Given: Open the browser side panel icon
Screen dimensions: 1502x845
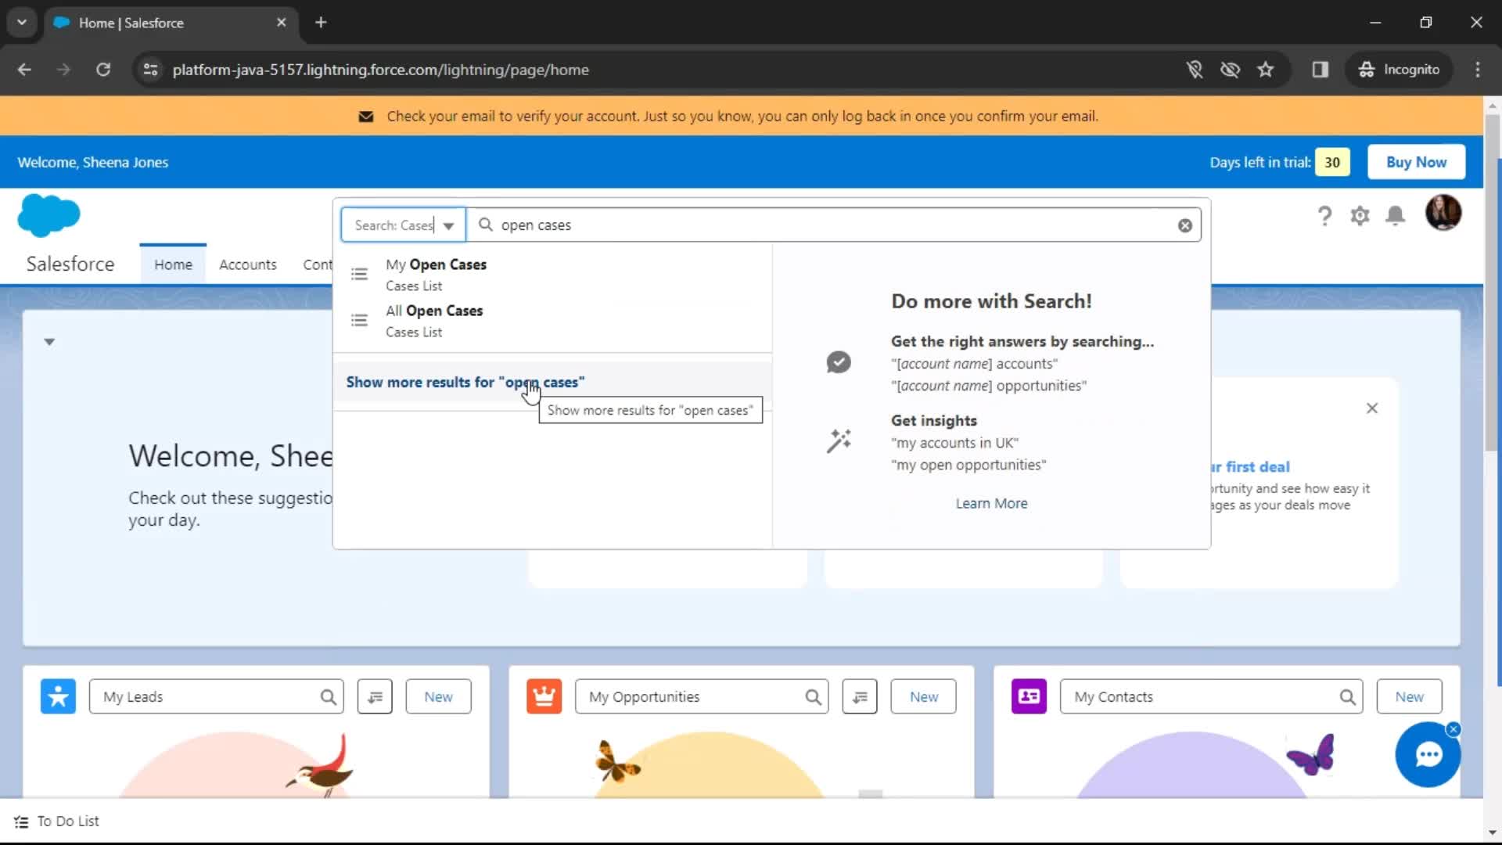Looking at the screenshot, I should coord(1321,70).
